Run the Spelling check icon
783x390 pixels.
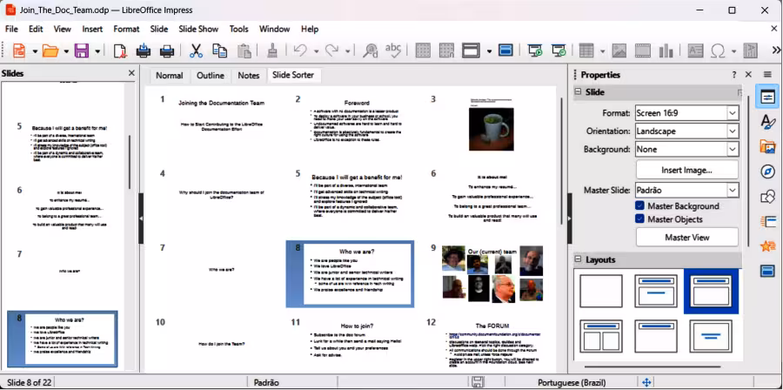pos(393,50)
